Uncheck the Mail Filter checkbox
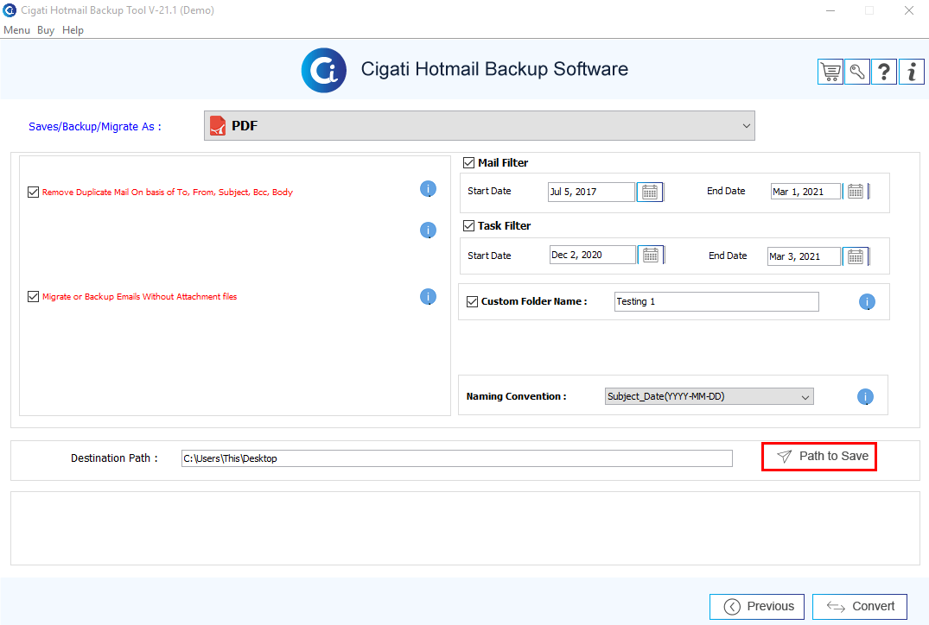Viewport: 929px width, 625px height. click(x=468, y=163)
